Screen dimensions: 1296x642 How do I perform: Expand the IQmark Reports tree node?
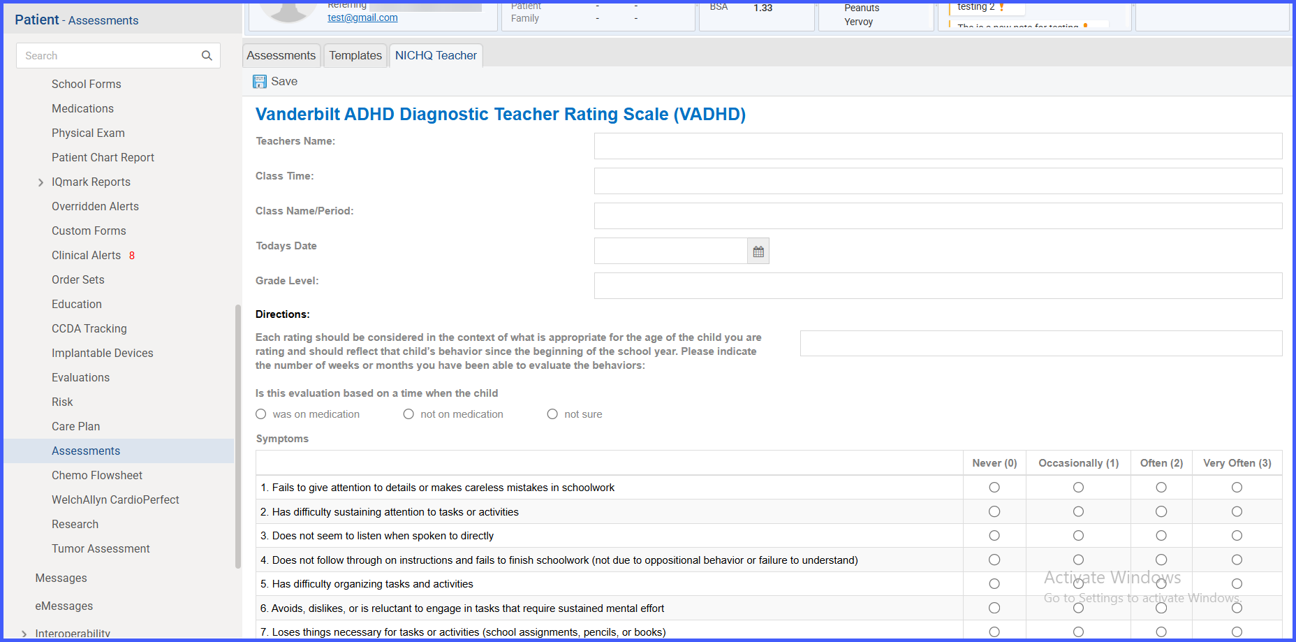[x=40, y=182]
